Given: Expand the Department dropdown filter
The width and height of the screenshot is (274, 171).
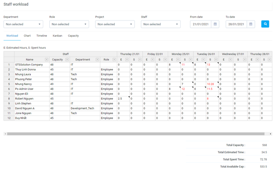Looking at the screenshot, I should click(23, 24).
